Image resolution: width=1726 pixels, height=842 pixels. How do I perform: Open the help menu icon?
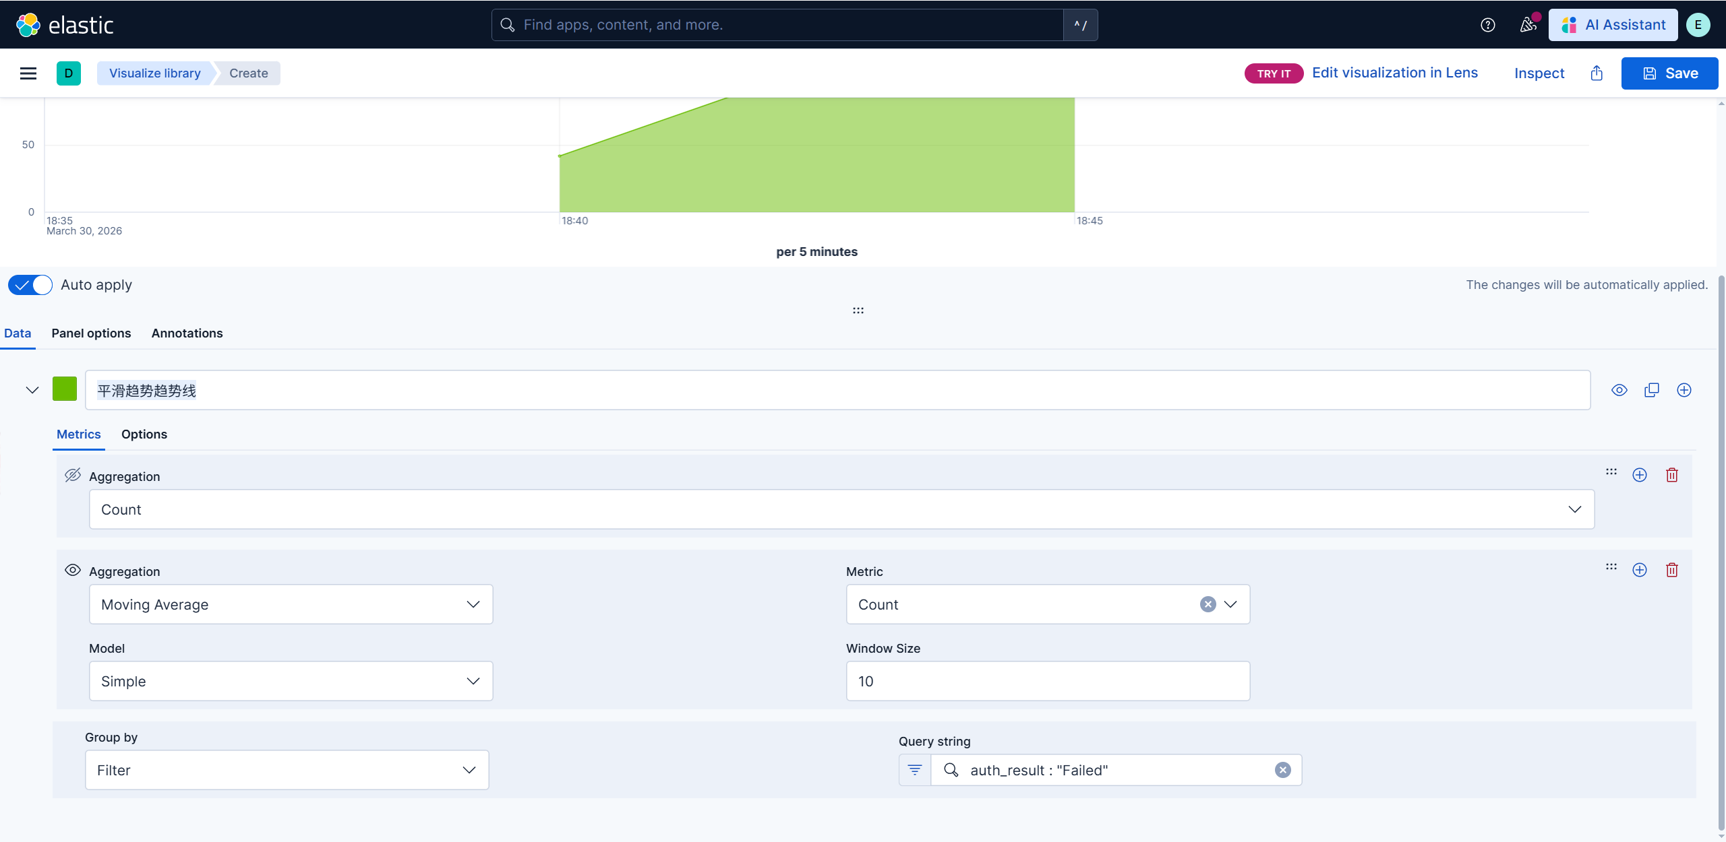tap(1488, 25)
